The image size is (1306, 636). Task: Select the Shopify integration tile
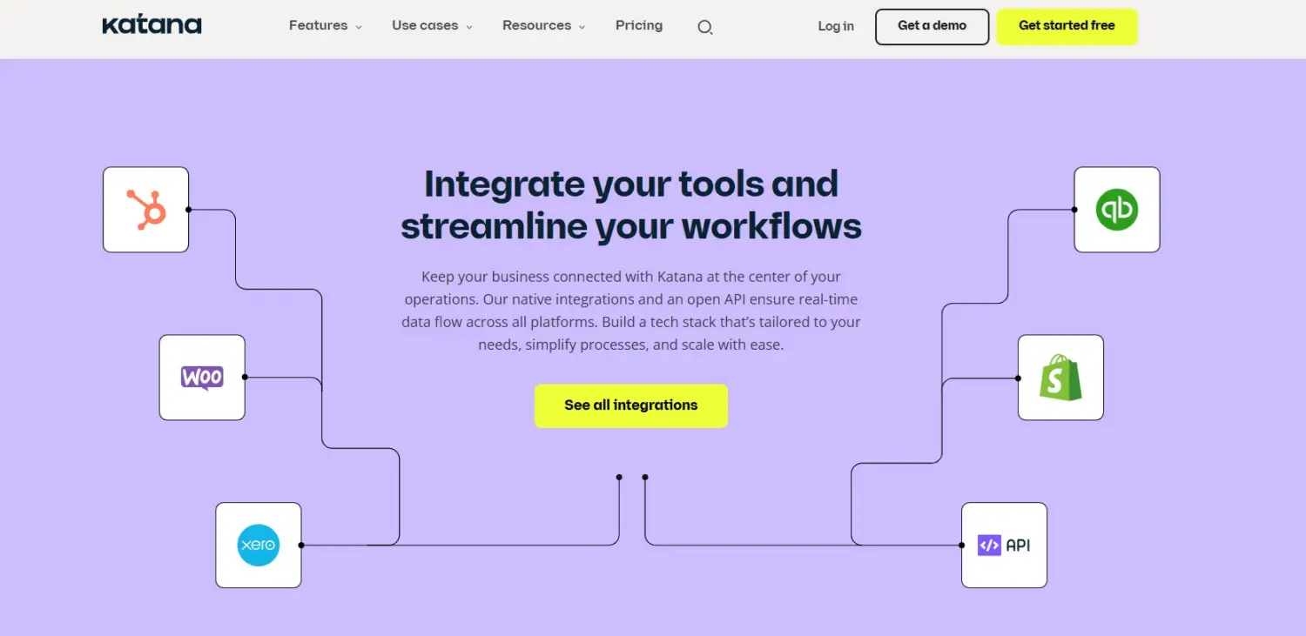tap(1060, 378)
